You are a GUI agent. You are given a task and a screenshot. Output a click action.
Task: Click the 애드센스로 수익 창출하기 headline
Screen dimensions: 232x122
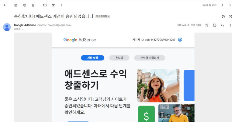[95, 80]
